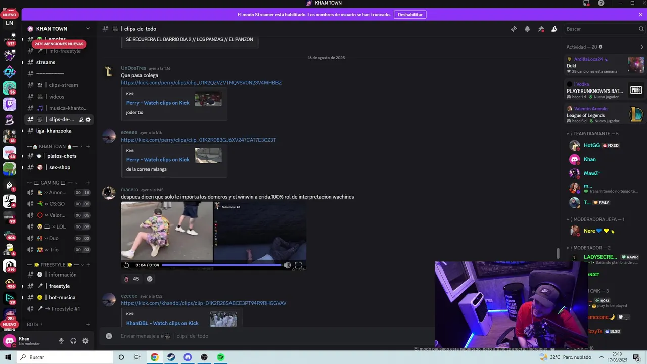647x364 pixels.
Task: Expand Activity panel with arrow chevron
Action: pos(642,47)
